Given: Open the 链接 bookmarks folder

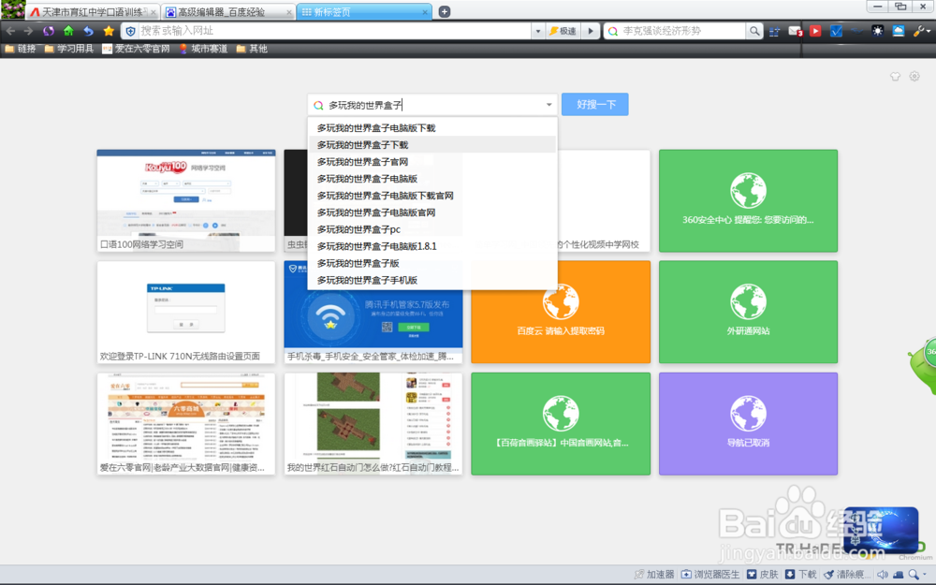Looking at the screenshot, I should [21, 49].
